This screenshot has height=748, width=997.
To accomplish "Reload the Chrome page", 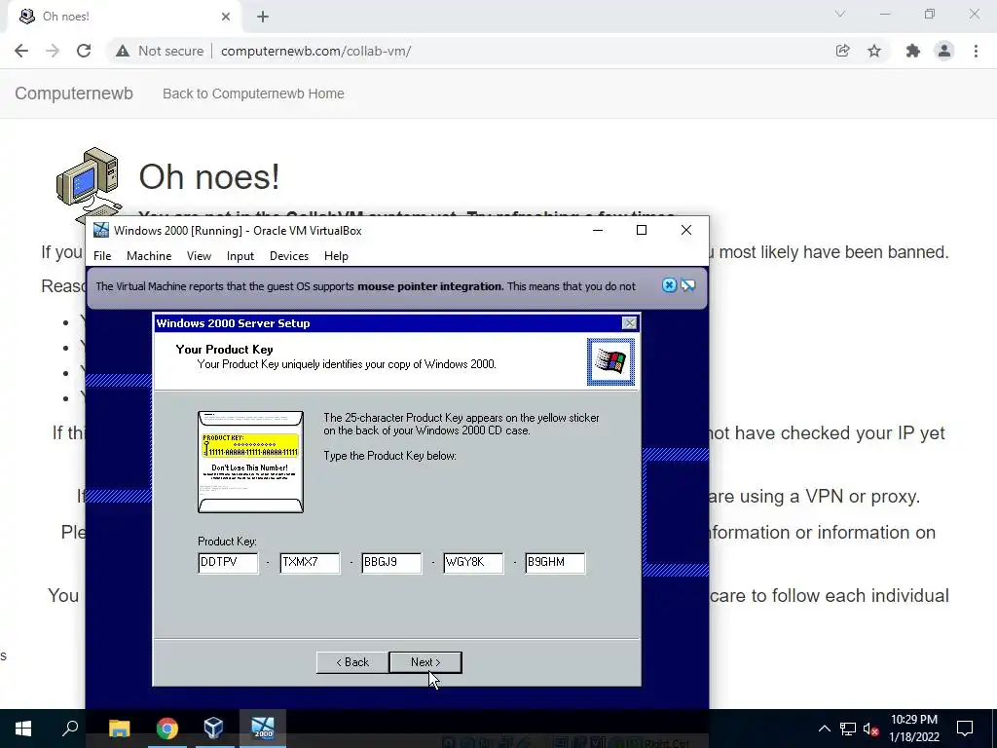I will (x=84, y=51).
